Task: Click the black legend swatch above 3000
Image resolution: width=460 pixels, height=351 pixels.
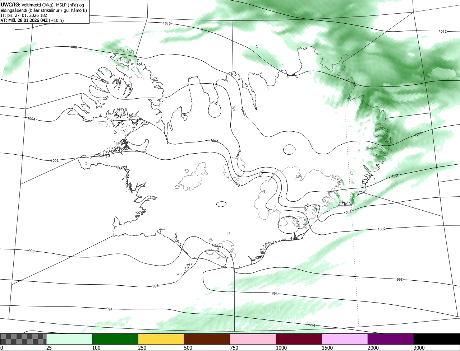Action: [x=437, y=339]
